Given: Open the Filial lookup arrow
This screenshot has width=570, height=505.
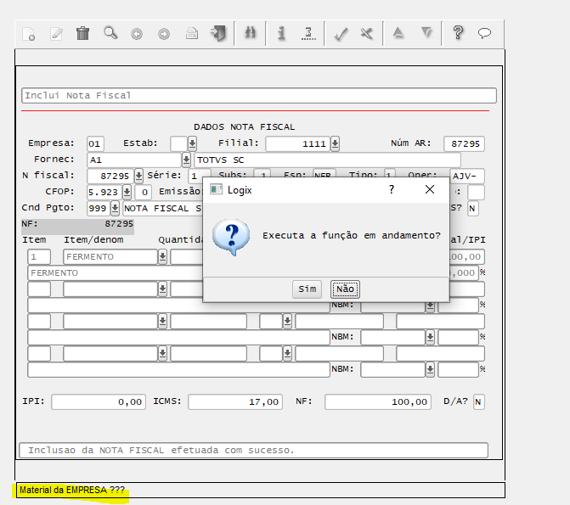Looking at the screenshot, I should click(x=335, y=144).
